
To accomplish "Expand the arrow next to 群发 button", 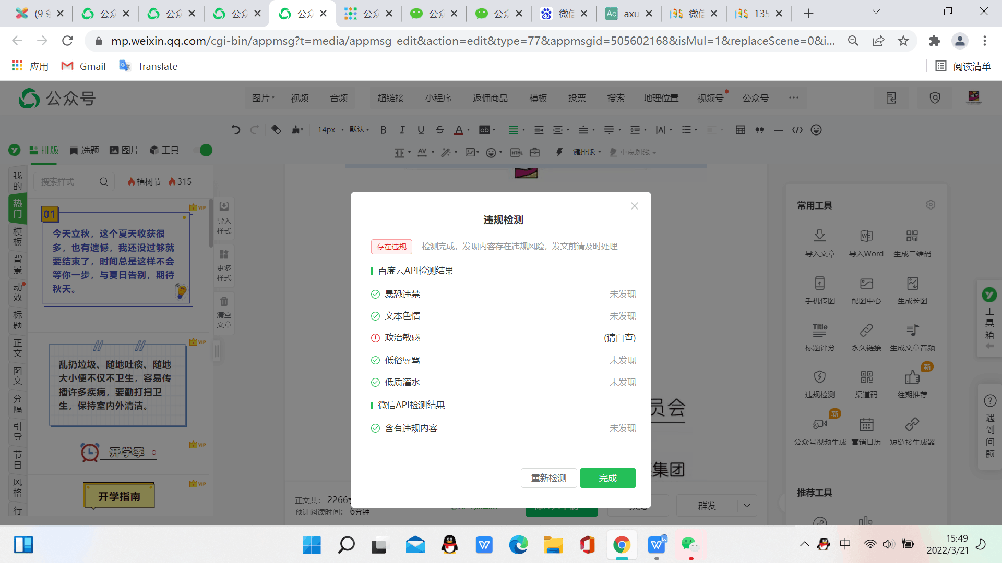I will point(747,506).
